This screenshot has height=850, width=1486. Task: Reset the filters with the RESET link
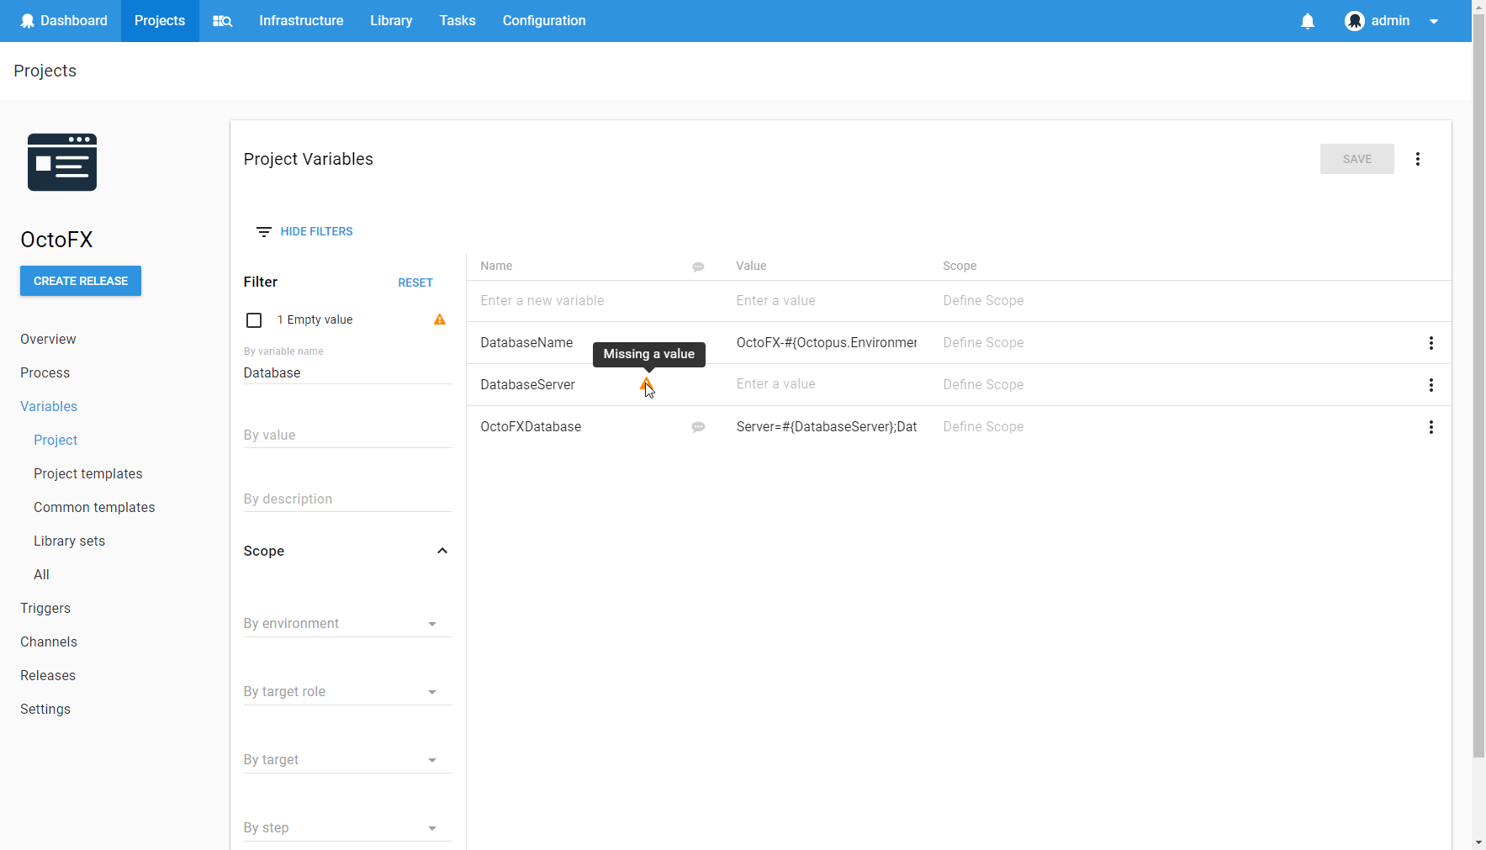(415, 282)
